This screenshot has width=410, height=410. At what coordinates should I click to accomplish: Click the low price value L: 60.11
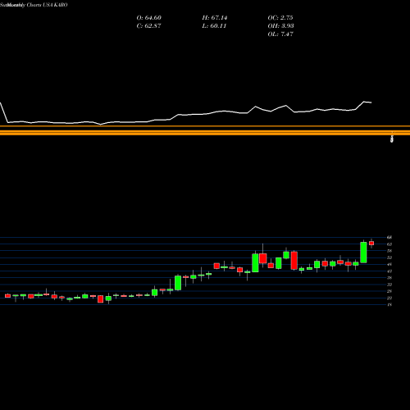point(214,26)
